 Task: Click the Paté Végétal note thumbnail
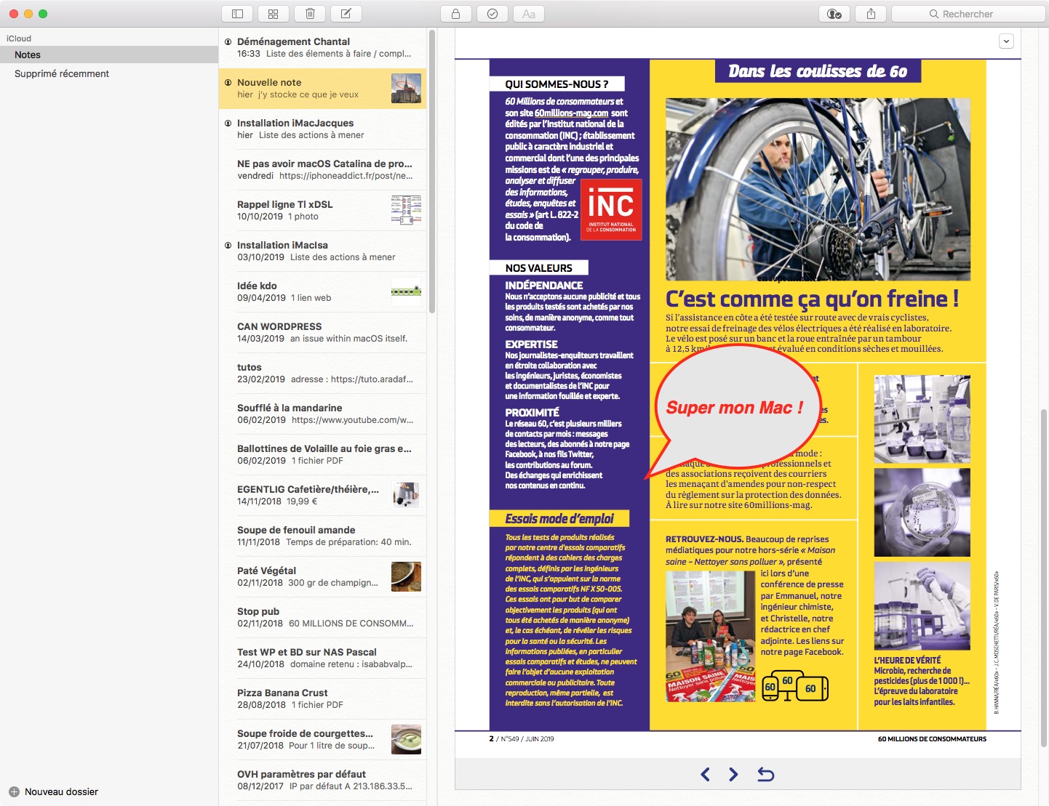coord(406,576)
